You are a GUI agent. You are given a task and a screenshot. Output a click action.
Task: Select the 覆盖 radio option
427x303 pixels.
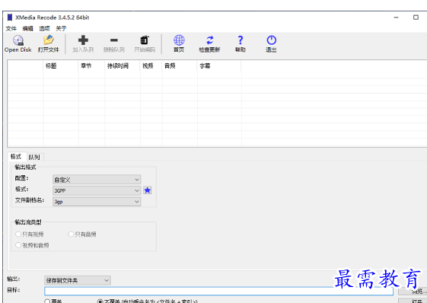(x=47, y=301)
